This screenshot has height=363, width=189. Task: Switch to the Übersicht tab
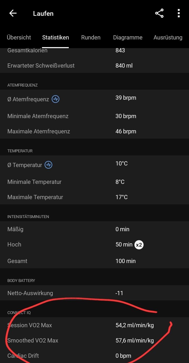pos(19,37)
